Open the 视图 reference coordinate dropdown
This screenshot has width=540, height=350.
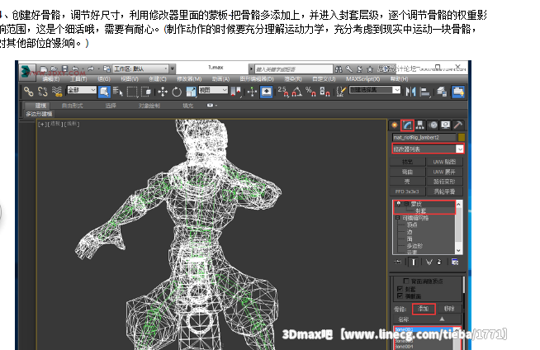click(213, 90)
